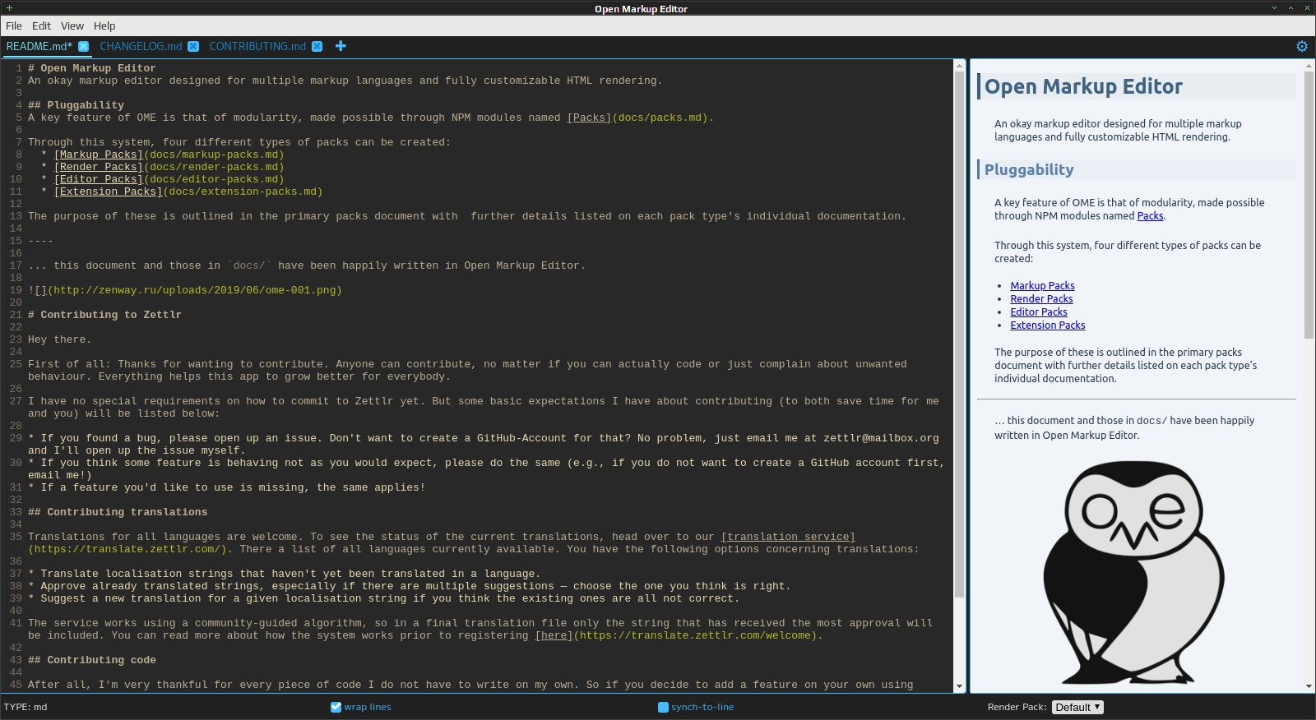Click the preview pane vertical scrollbar thumb

[x=1309, y=205]
